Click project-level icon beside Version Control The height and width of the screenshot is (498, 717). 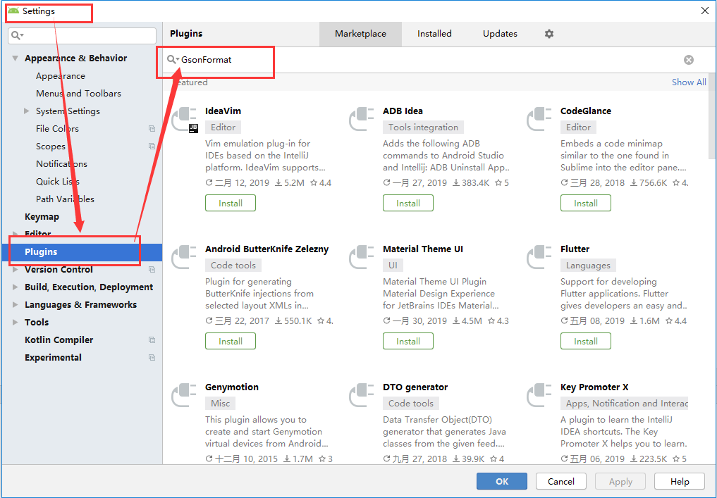click(152, 270)
